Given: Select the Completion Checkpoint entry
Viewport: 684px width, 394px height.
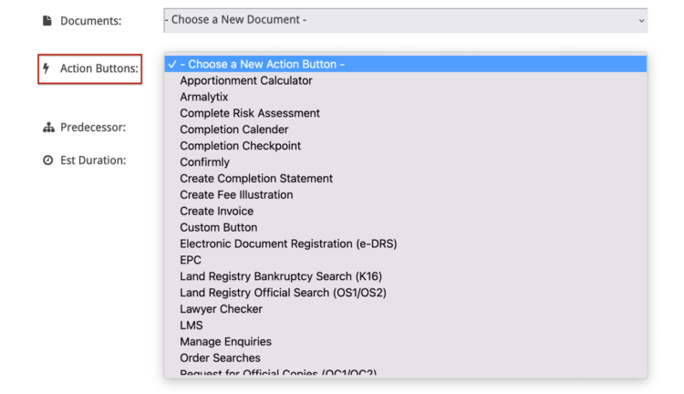Looking at the screenshot, I should tap(240, 146).
